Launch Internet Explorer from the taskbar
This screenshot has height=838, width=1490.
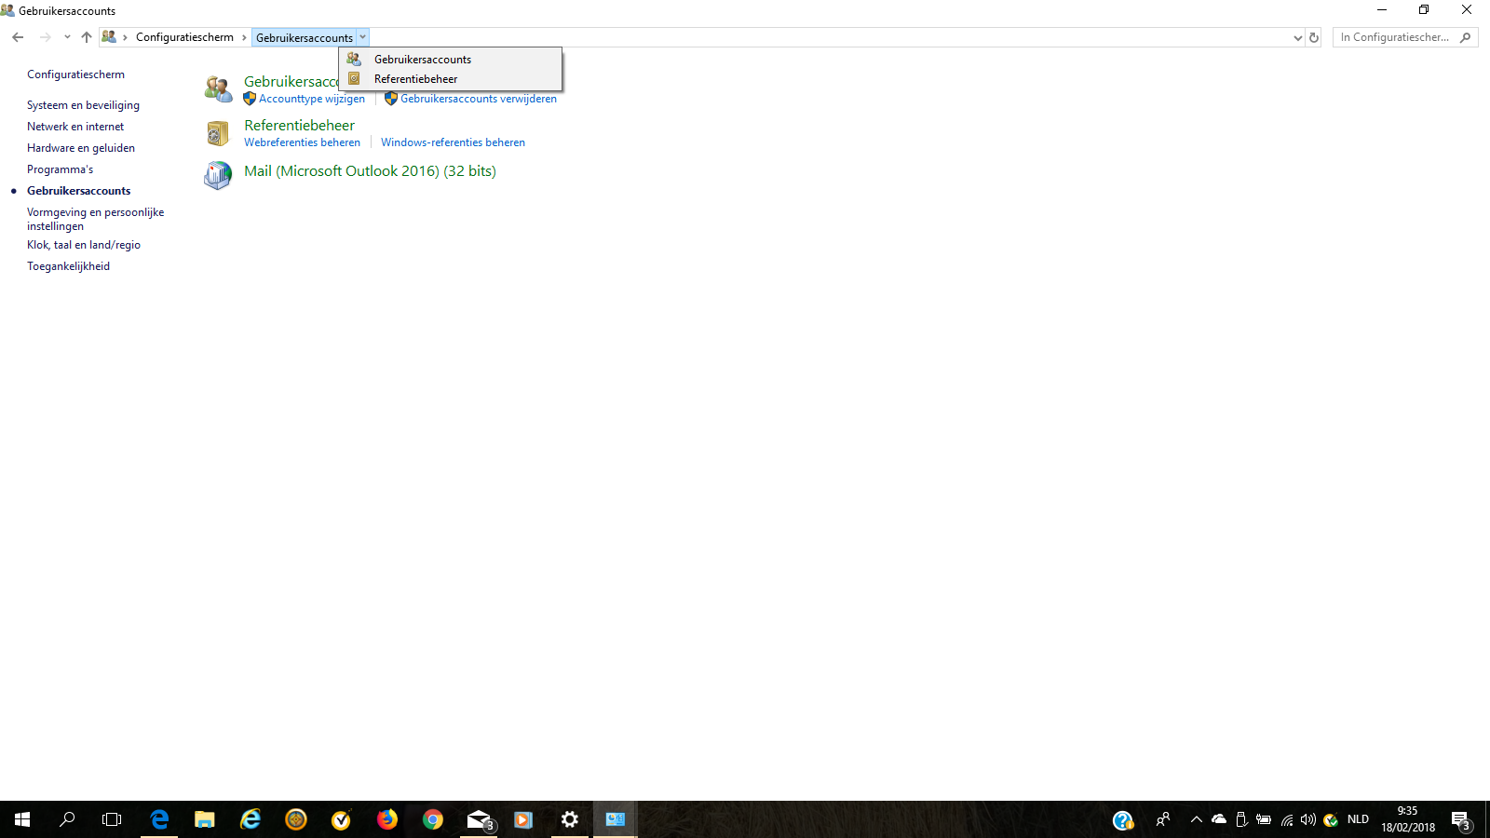(251, 819)
